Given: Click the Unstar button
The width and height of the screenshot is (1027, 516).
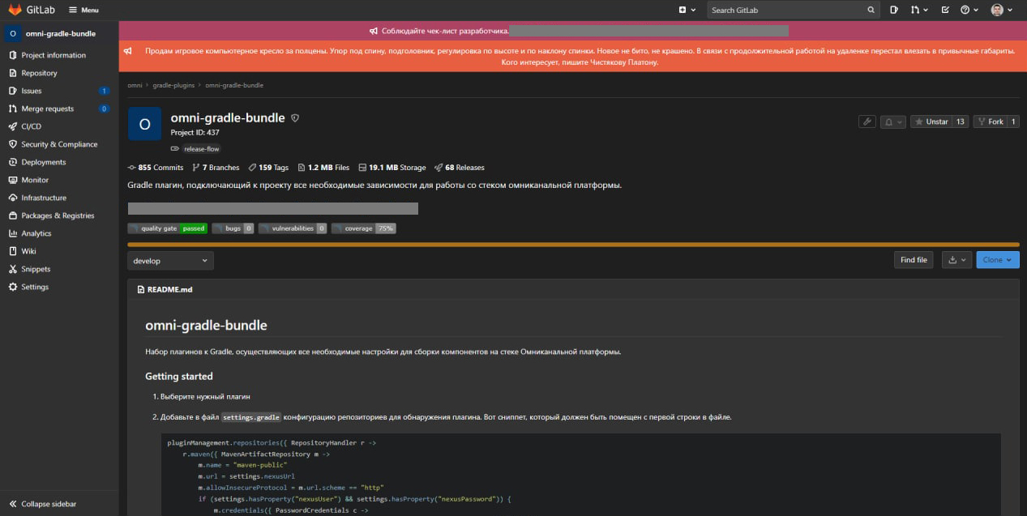Looking at the screenshot, I should point(931,122).
